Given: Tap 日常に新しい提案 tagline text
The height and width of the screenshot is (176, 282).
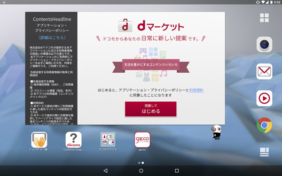Looking at the screenshot, I should point(164,38).
